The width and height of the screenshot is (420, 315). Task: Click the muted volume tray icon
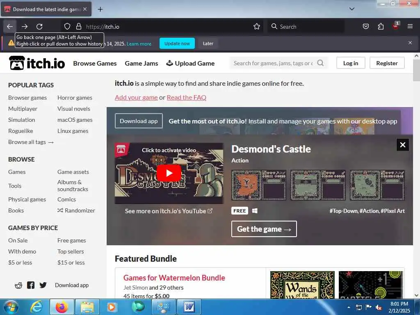[379, 307]
